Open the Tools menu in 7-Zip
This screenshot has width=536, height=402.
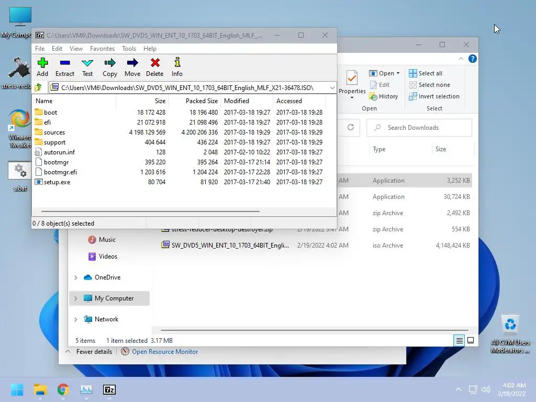coord(129,49)
